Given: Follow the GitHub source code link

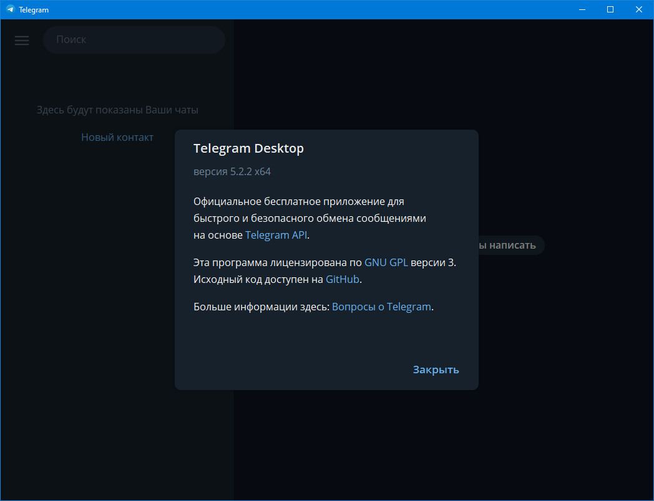Looking at the screenshot, I should tap(343, 279).
